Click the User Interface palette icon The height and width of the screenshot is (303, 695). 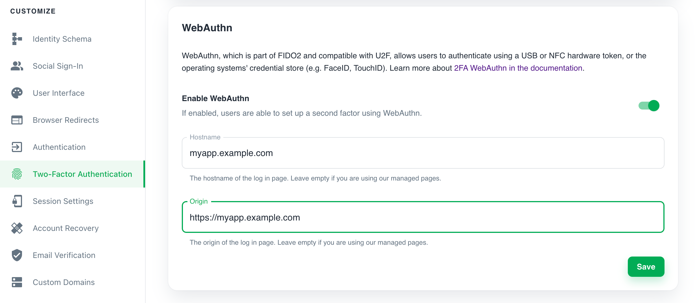[17, 93]
